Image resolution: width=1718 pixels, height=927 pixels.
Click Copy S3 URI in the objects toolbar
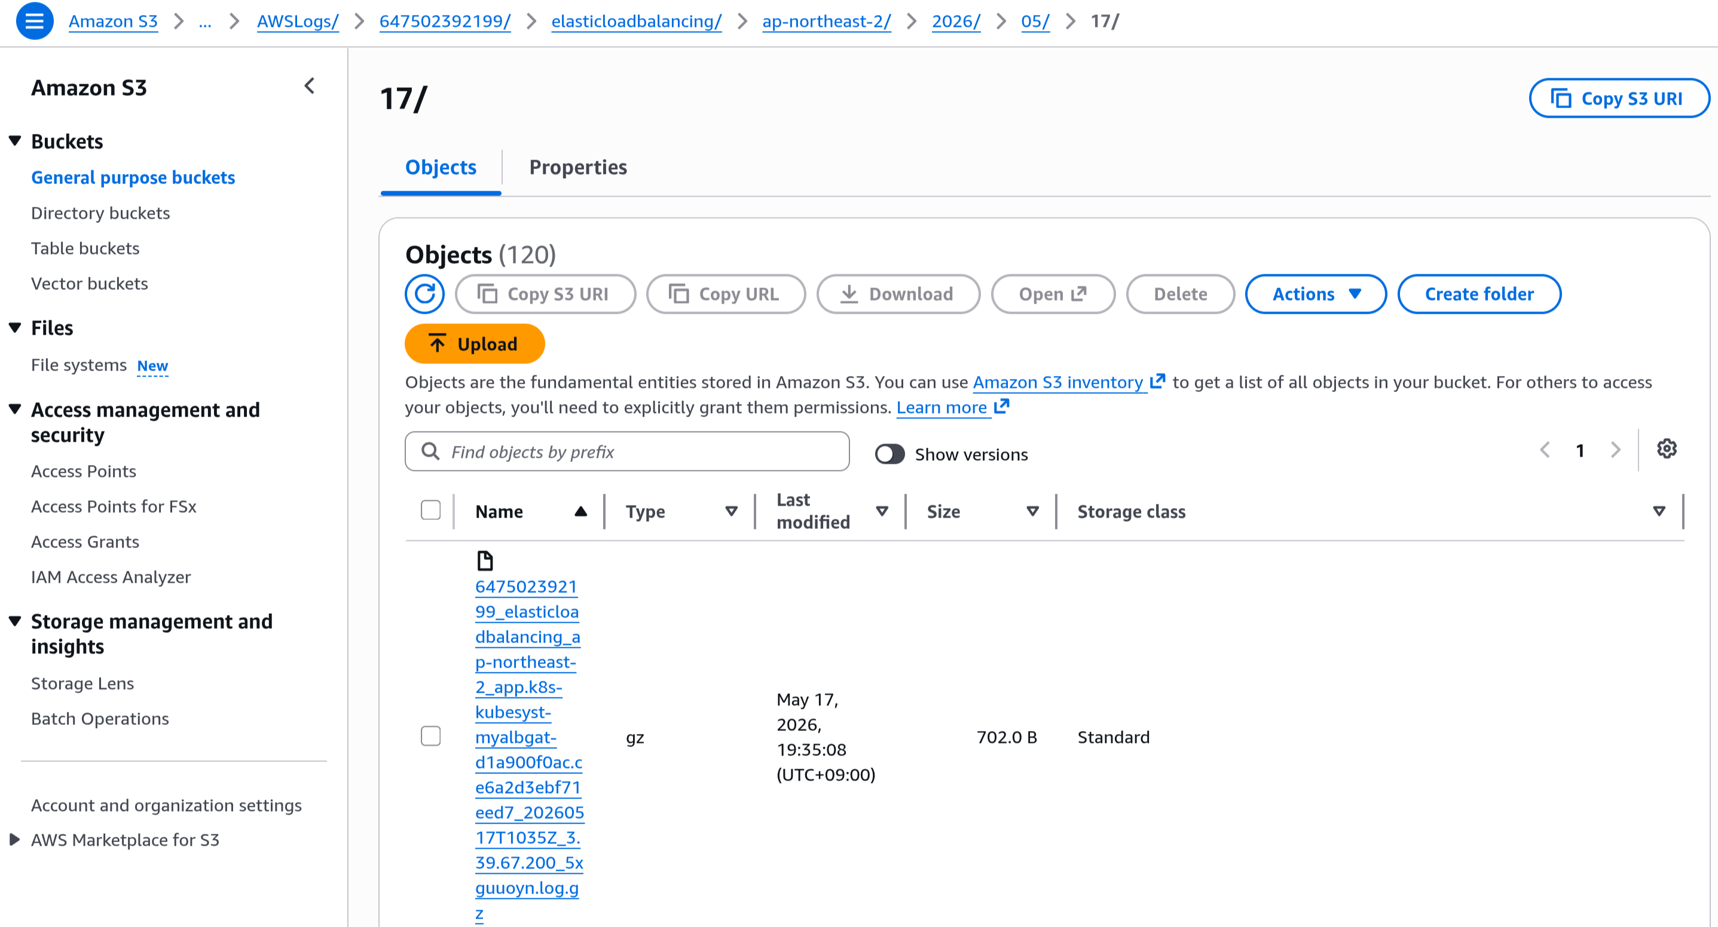tap(546, 294)
